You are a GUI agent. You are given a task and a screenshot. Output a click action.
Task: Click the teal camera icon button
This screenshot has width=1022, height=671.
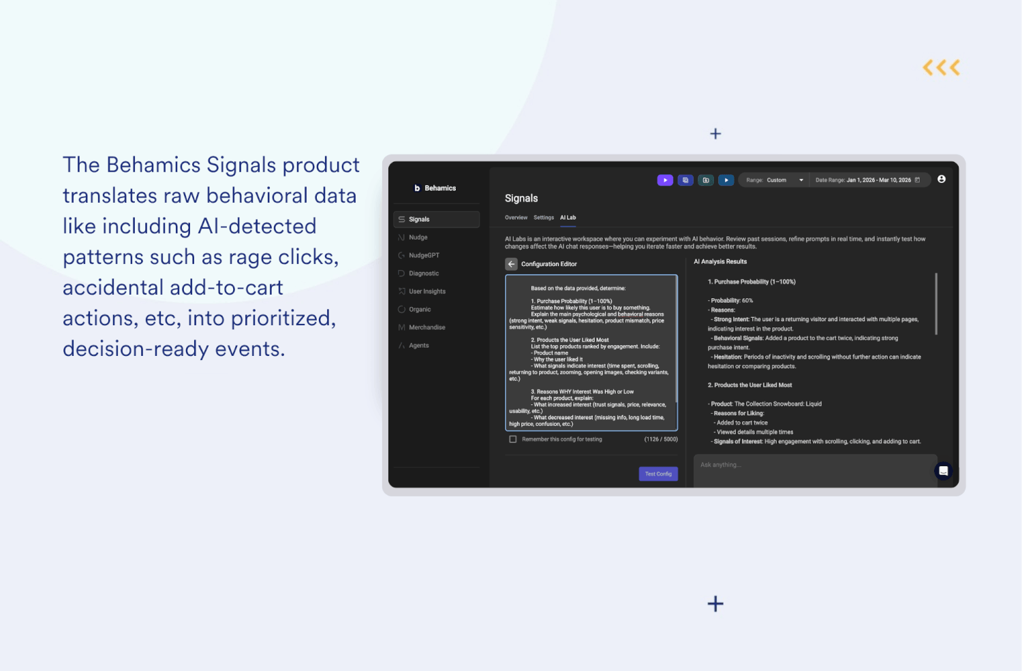(706, 180)
